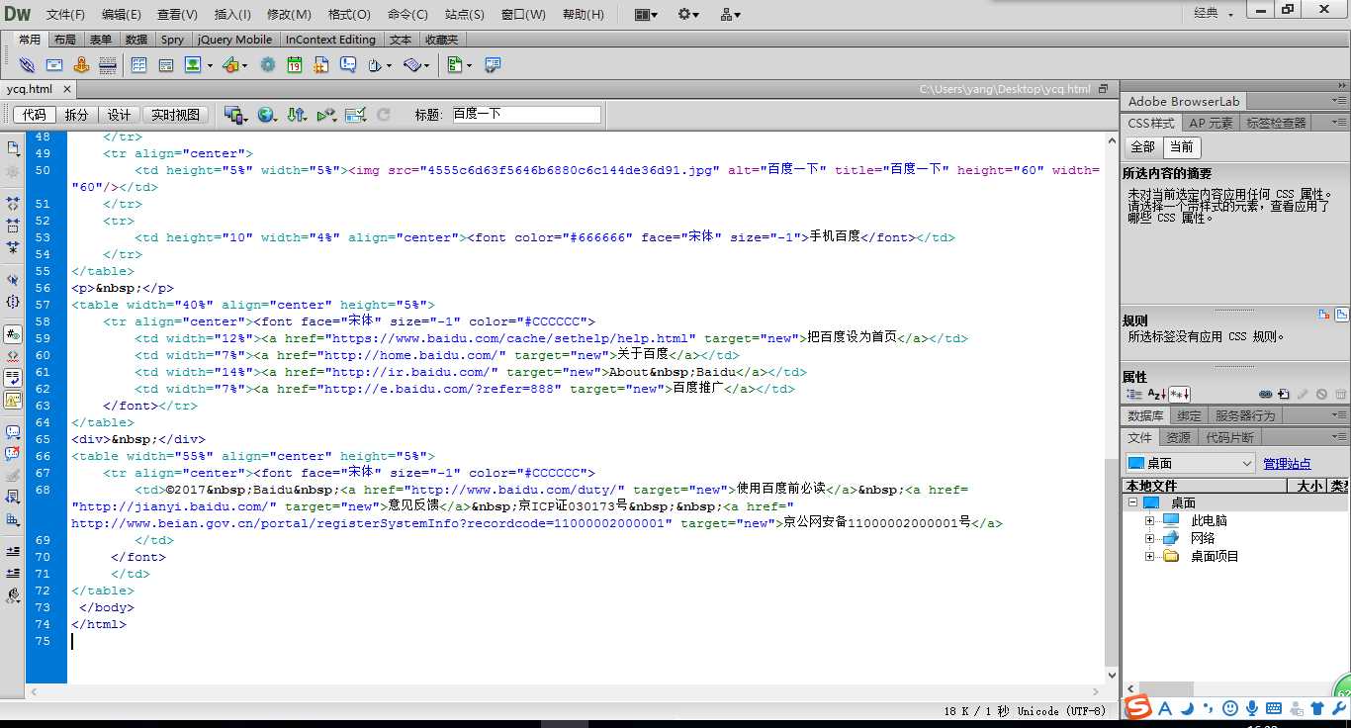Insert a comment icon

coord(348,65)
